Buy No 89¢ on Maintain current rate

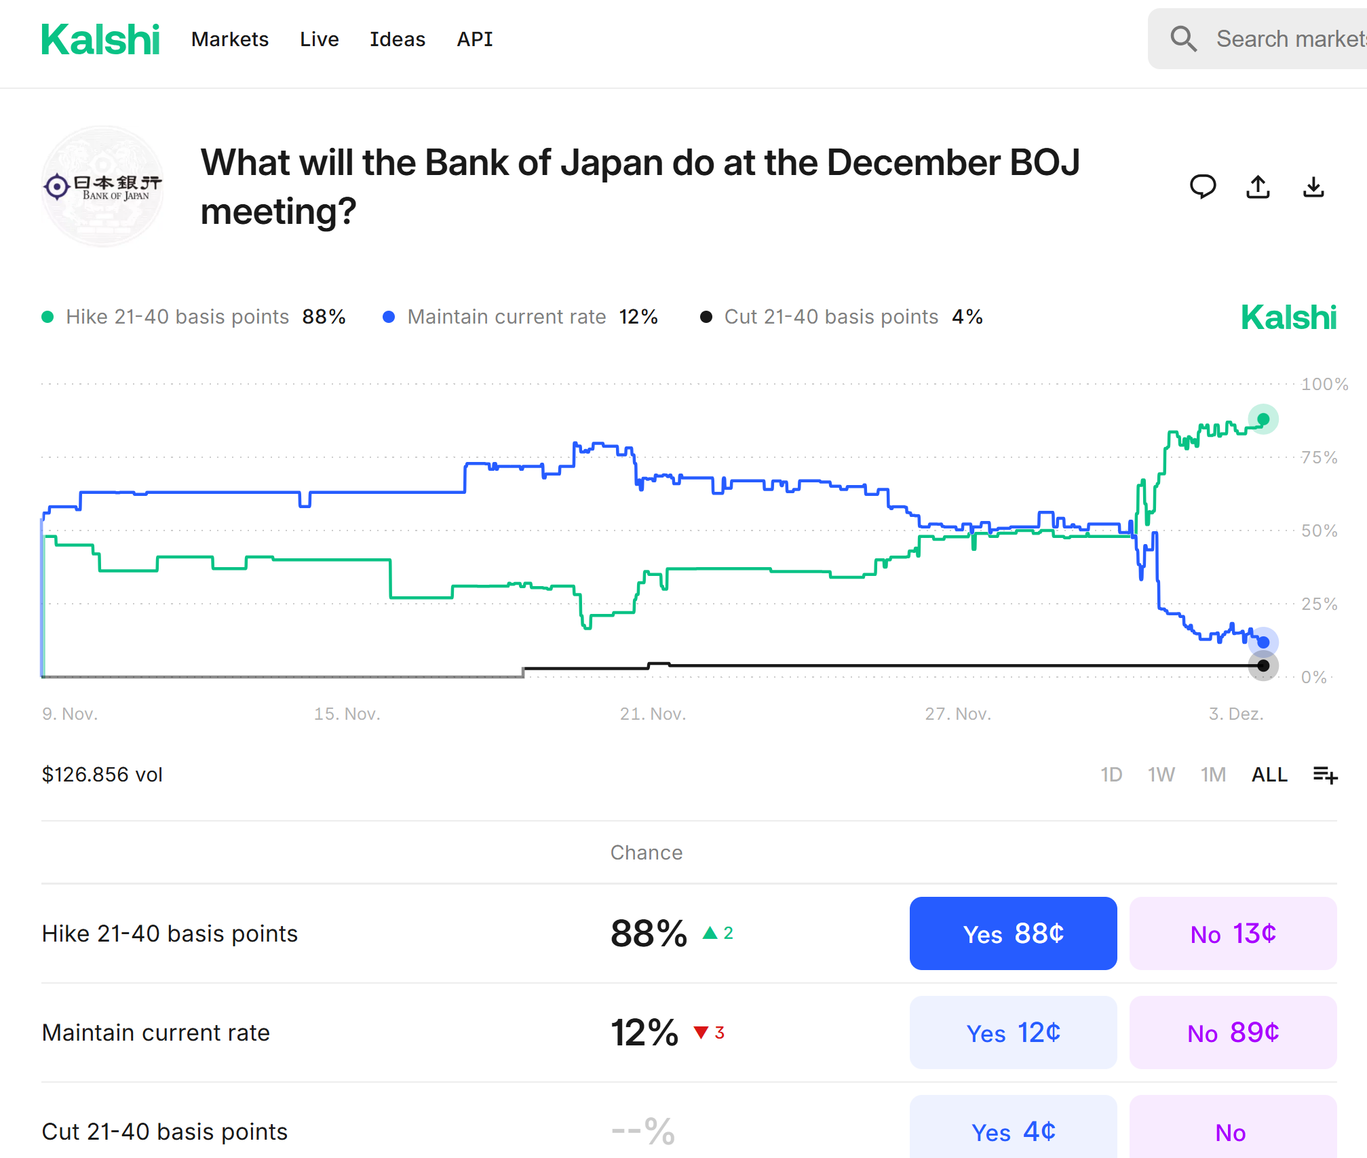pos(1233,1032)
